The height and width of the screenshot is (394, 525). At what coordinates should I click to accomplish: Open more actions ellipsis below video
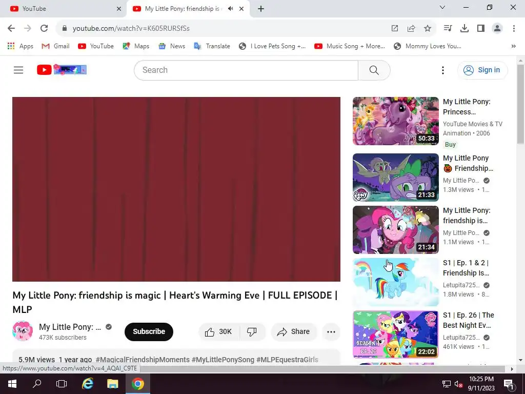[x=331, y=332]
